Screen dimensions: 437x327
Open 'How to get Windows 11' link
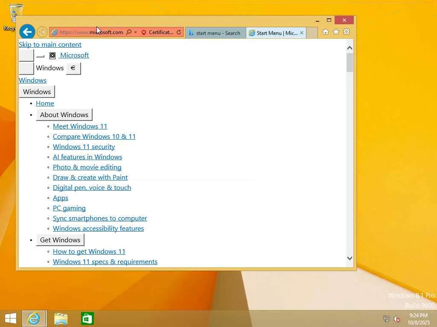point(89,252)
